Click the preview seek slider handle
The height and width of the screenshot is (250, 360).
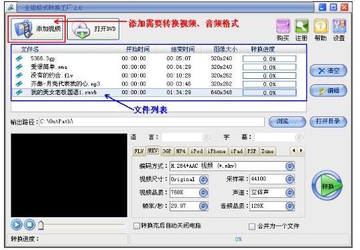click(41, 225)
